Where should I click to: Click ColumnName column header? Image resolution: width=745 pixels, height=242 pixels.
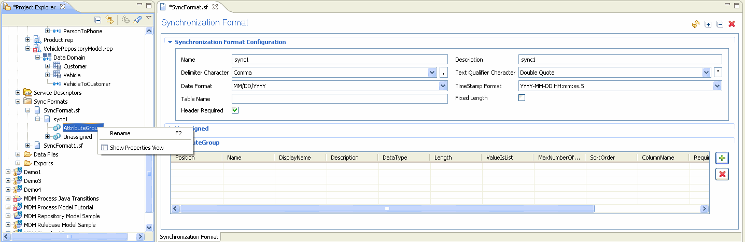(664, 158)
